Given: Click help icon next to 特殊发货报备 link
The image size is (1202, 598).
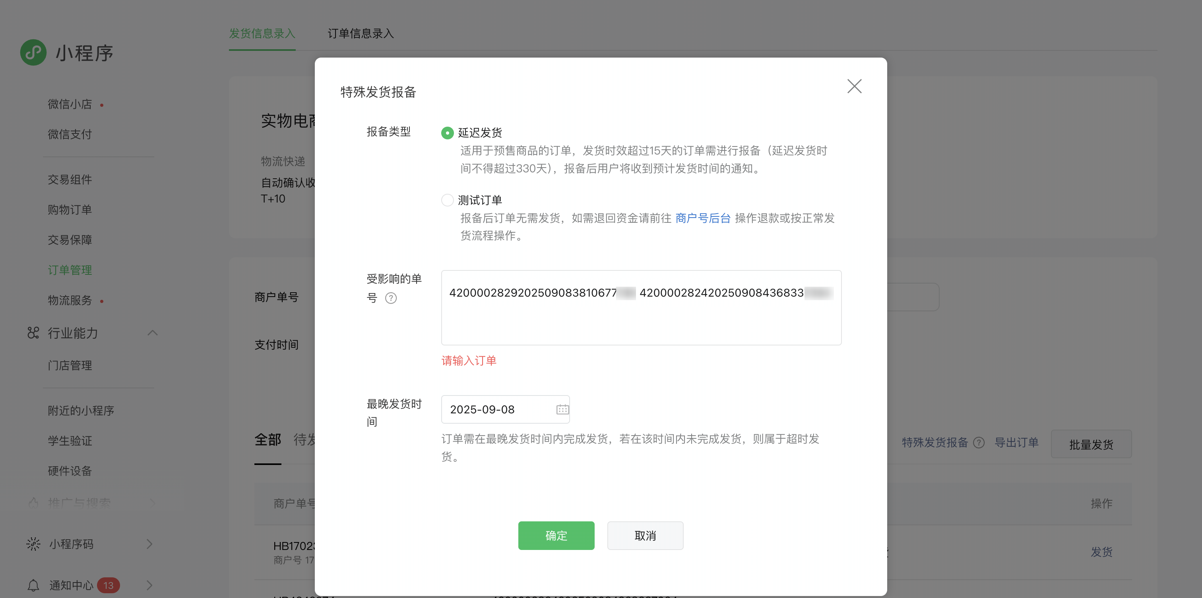Looking at the screenshot, I should (979, 443).
